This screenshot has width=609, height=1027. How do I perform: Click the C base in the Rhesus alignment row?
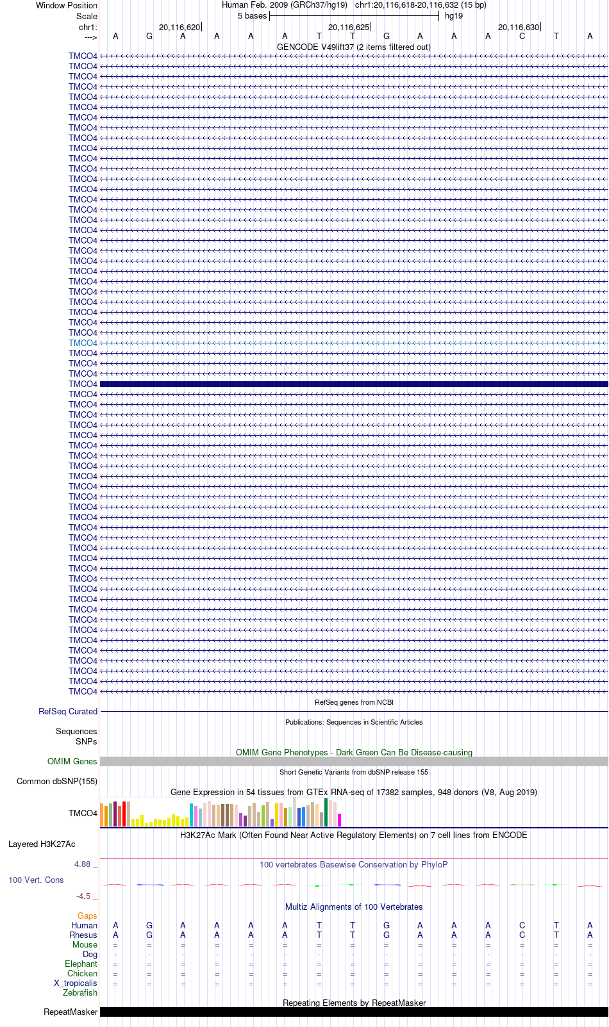(522, 935)
